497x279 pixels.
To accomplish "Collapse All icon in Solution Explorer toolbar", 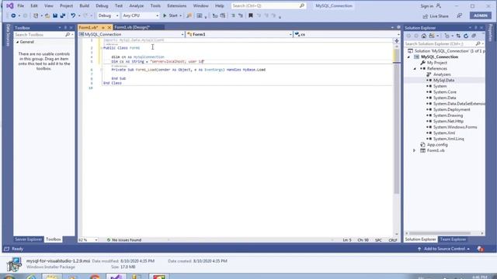I will pos(474,36).
